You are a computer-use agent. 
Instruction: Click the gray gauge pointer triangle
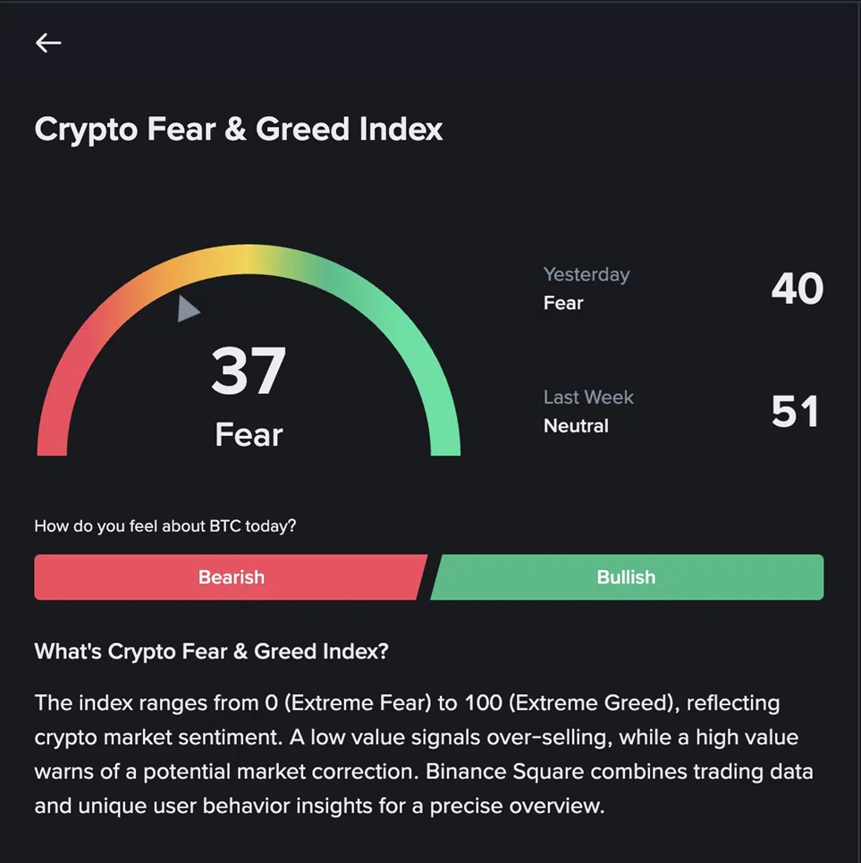point(187,308)
